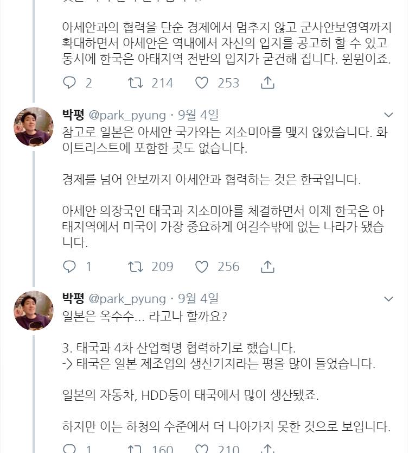Click 박평's profile picture on middle tweet

34,127
